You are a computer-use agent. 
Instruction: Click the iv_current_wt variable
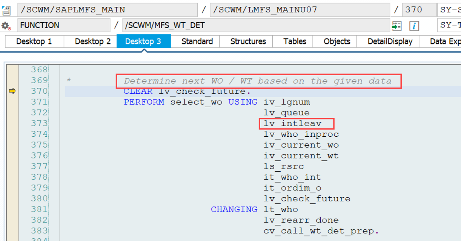(301, 156)
